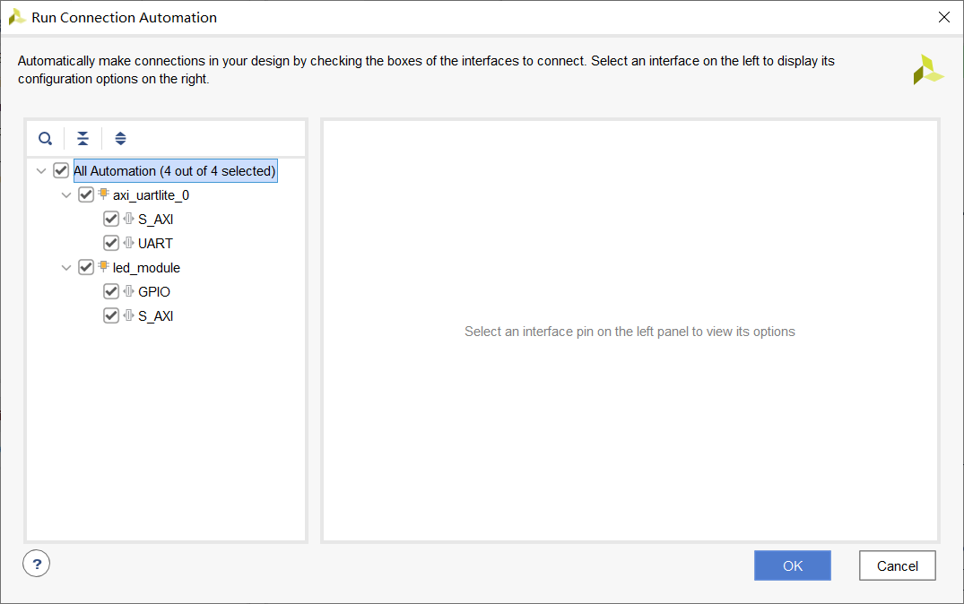964x604 pixels.
Task: Select the led_module tree label
Action: tap(146, 268)
